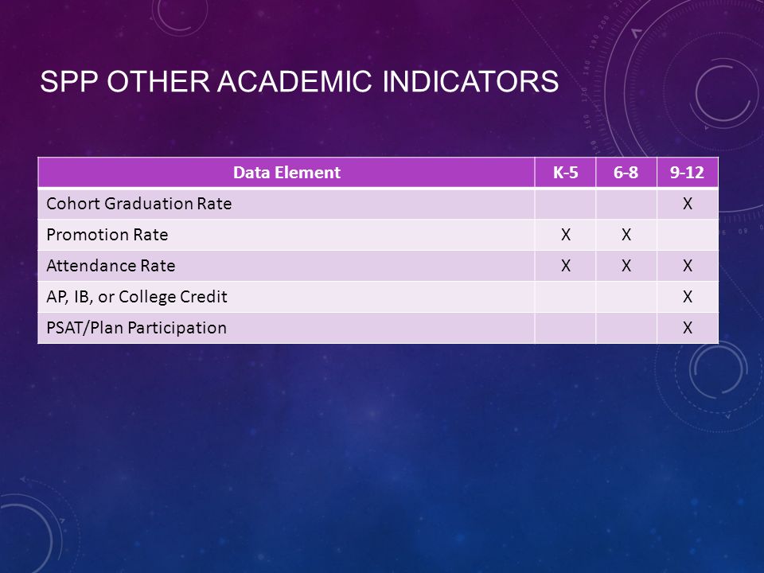Select the 6-8 column header
The width and height of the screenshot is (764, 573).
pyautogui.click(x=626, y=173)
